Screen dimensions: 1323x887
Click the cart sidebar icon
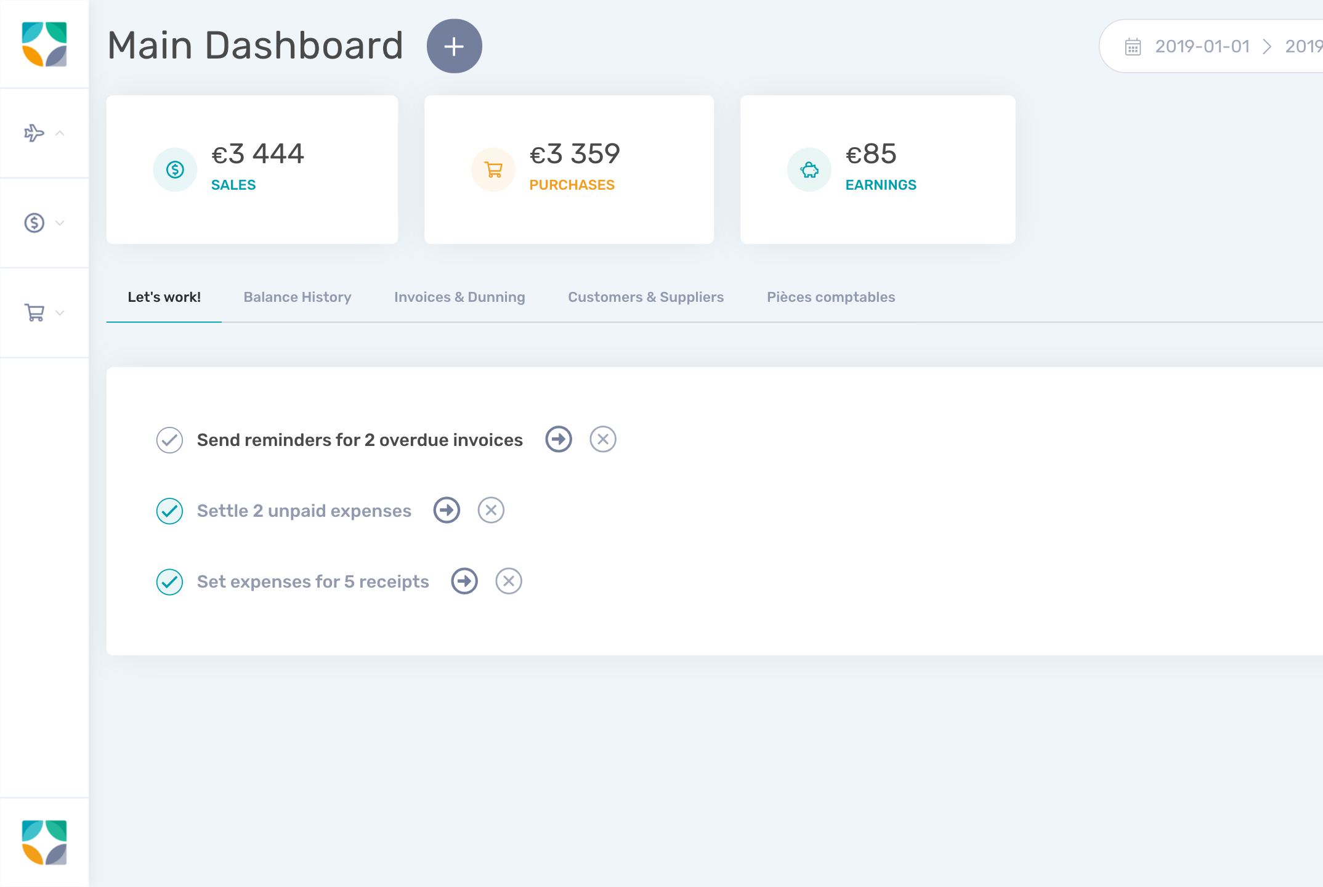click(x=34, y=313)
